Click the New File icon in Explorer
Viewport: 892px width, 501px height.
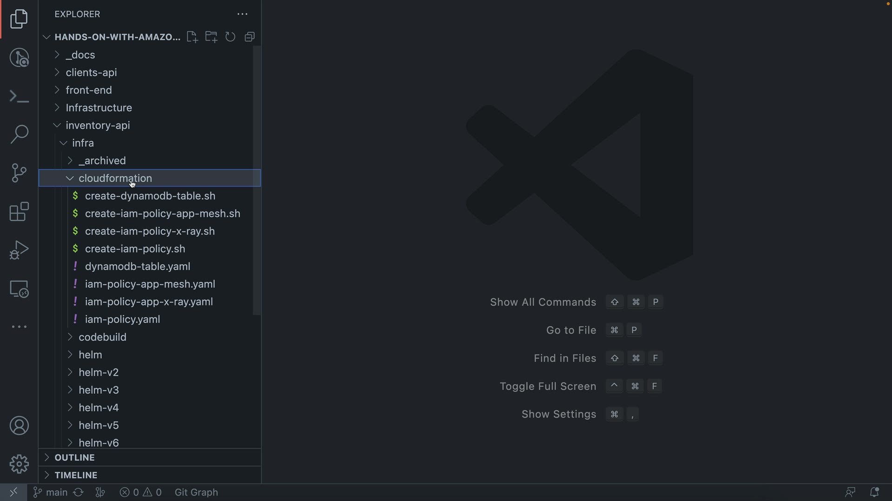192,37
